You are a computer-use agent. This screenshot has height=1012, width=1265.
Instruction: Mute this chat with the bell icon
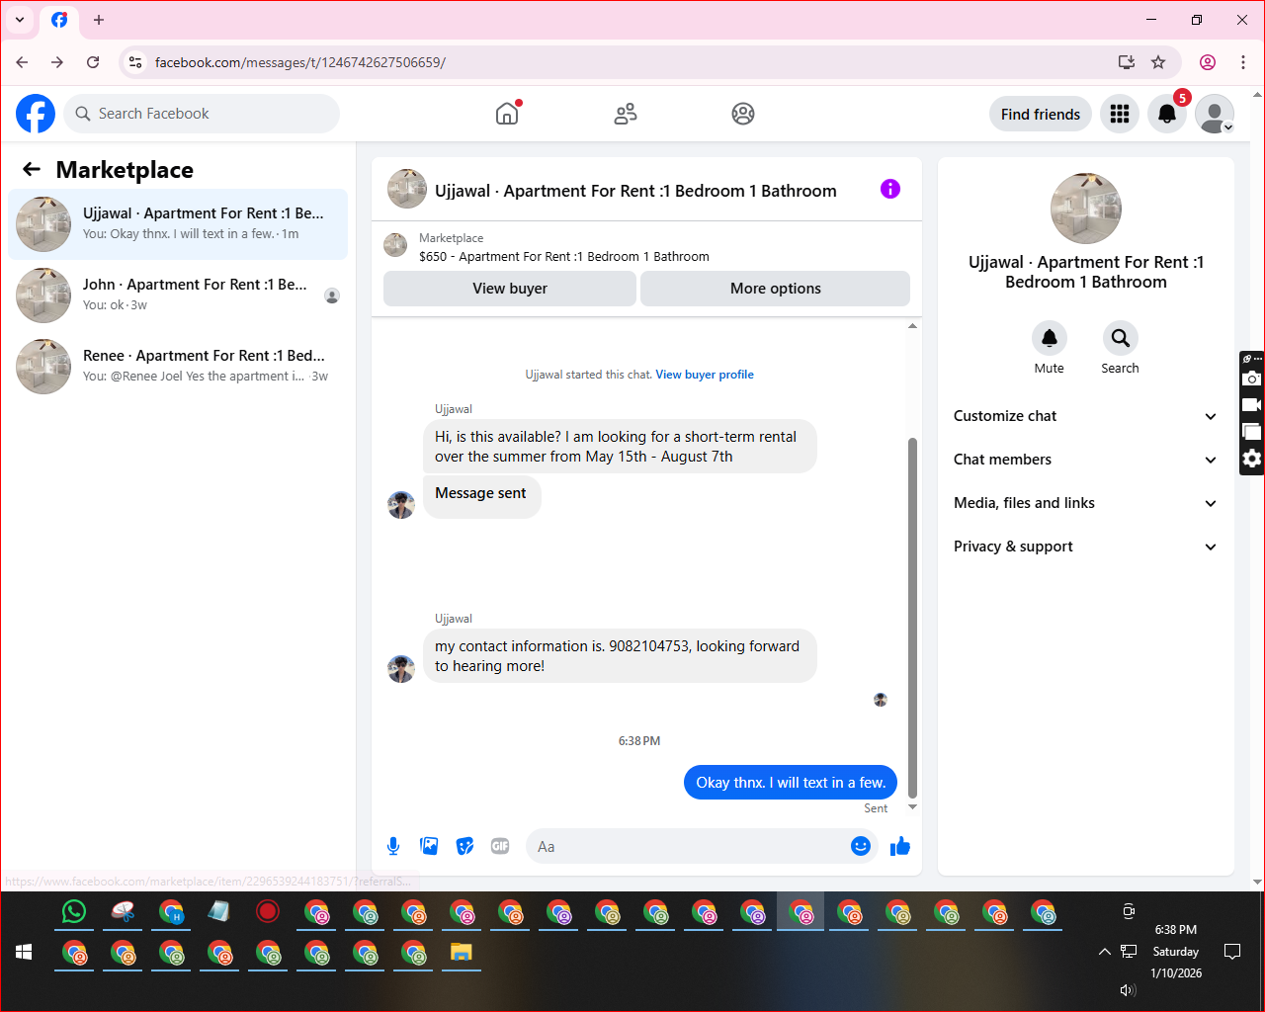coord(1050,338)
